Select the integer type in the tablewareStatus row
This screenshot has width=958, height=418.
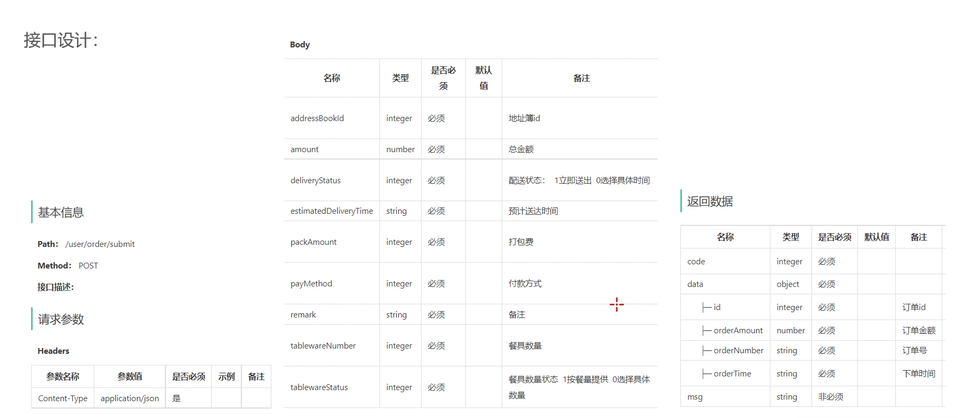coord(399,387)
